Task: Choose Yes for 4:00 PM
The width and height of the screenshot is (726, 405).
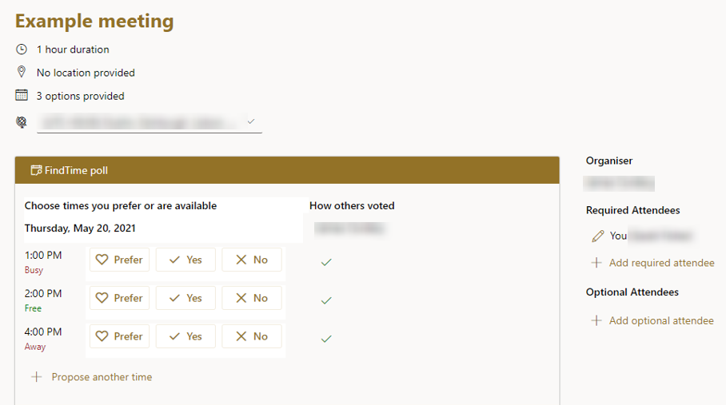Action: pos(185,336)
